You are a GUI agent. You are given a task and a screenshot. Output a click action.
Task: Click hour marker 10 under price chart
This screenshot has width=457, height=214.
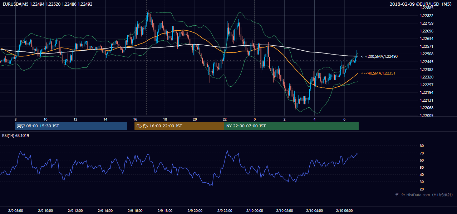[x=45, y=119]
